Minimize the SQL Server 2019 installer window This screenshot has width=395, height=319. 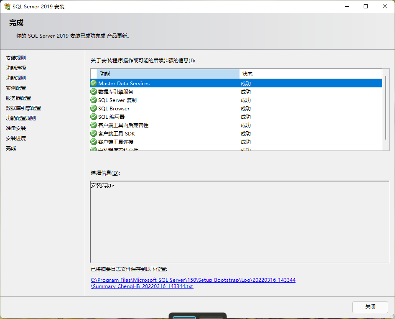(347, 6)
